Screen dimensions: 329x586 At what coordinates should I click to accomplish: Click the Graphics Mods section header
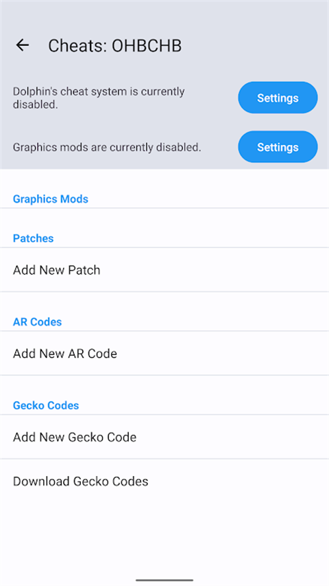click(51, 199)
